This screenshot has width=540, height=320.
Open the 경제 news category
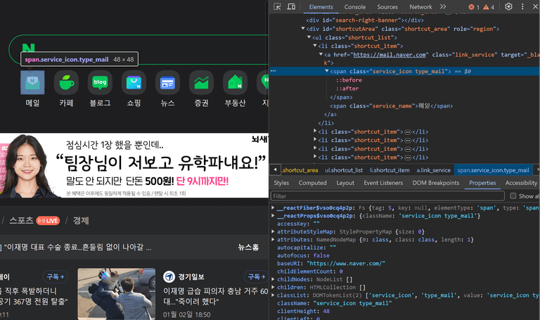click(x=81, y=220)
